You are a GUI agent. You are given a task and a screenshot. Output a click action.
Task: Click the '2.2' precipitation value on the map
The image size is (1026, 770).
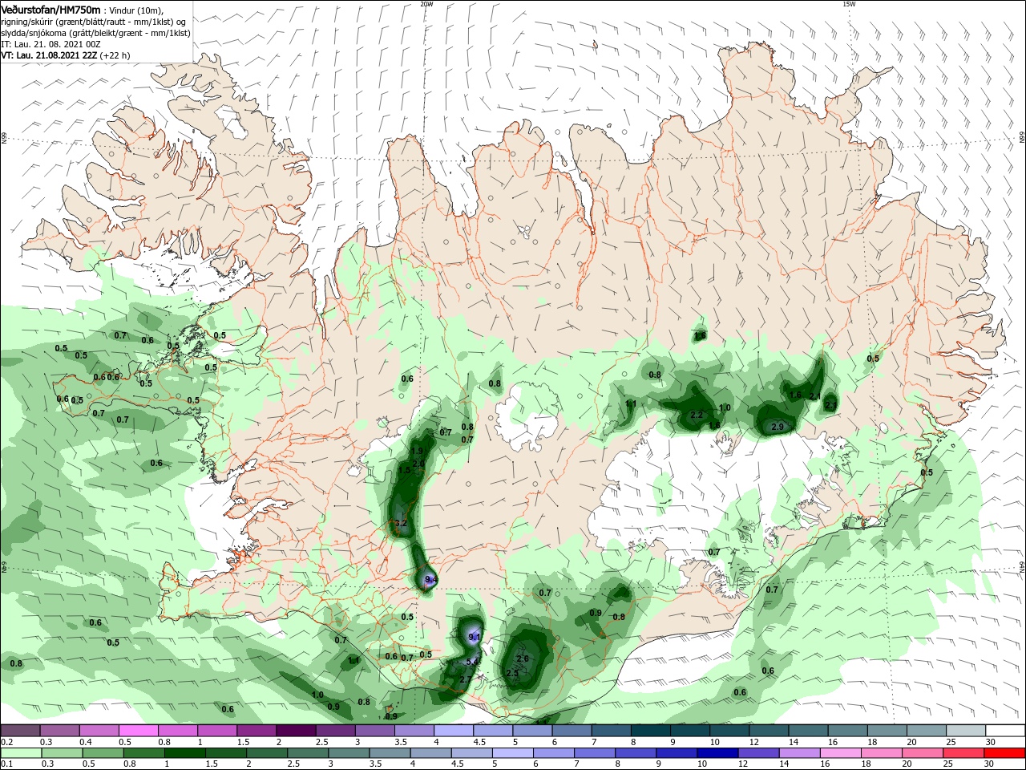pyautogui.click(x=697, y=415)
